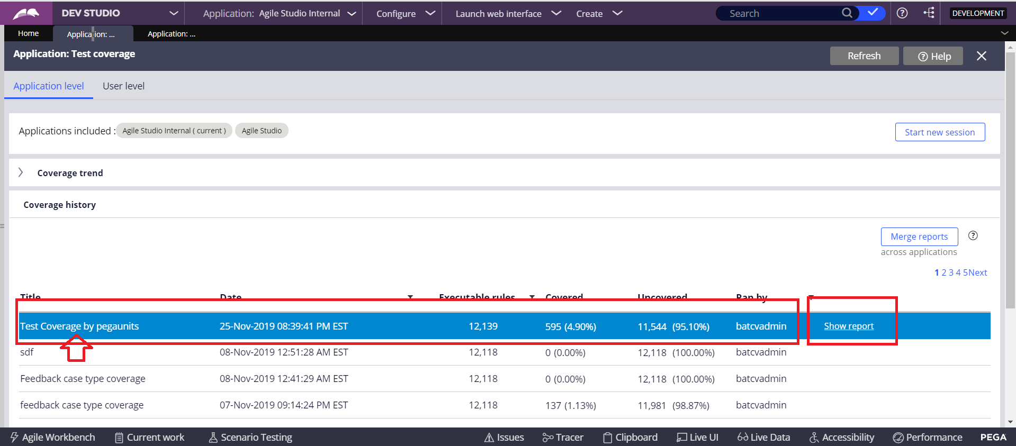Click the Pega logo icon
The width and height of the screenshot is (1016, 446).
pos(26,13)
